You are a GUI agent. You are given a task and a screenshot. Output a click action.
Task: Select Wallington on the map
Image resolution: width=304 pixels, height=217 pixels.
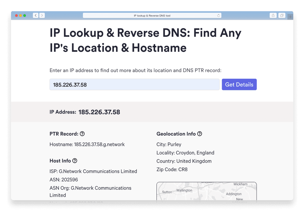tap(185, 190)
